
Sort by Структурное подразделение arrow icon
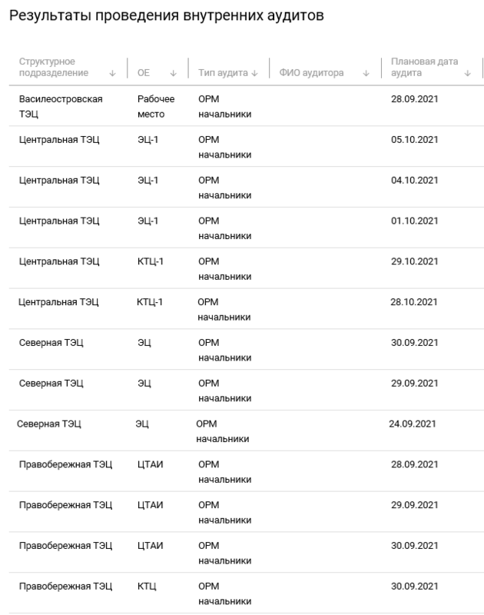(x=112, y=73)
